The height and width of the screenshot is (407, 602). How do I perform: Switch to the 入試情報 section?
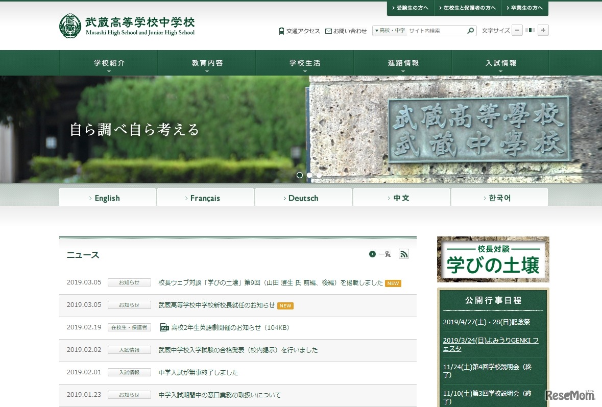point(500,62)
